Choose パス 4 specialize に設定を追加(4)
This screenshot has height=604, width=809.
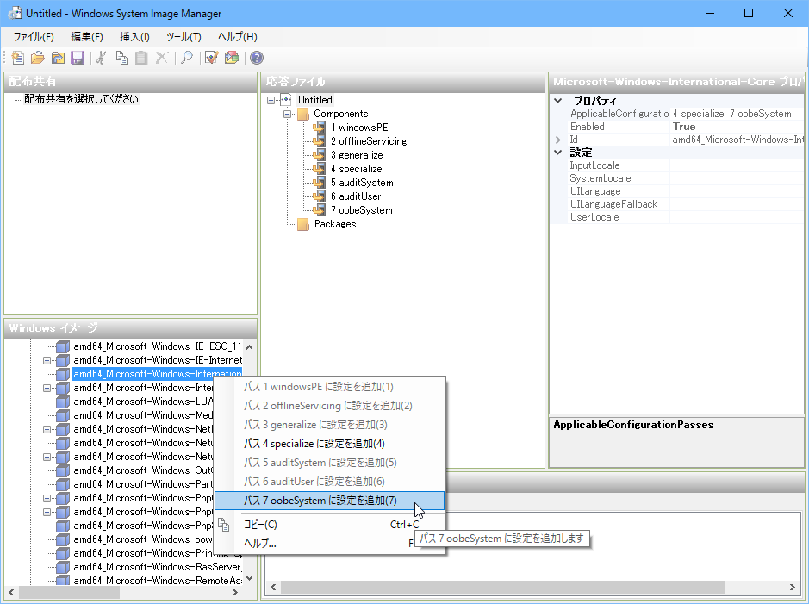pyautogui.click(x=329, y=444)
